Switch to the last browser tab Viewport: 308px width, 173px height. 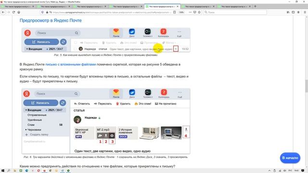click(x=234, y=6)
